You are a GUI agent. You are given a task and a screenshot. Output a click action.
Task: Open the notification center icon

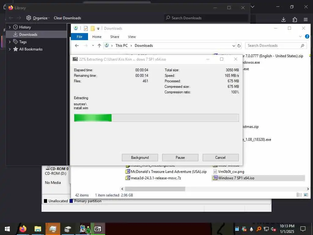(303, 229)
